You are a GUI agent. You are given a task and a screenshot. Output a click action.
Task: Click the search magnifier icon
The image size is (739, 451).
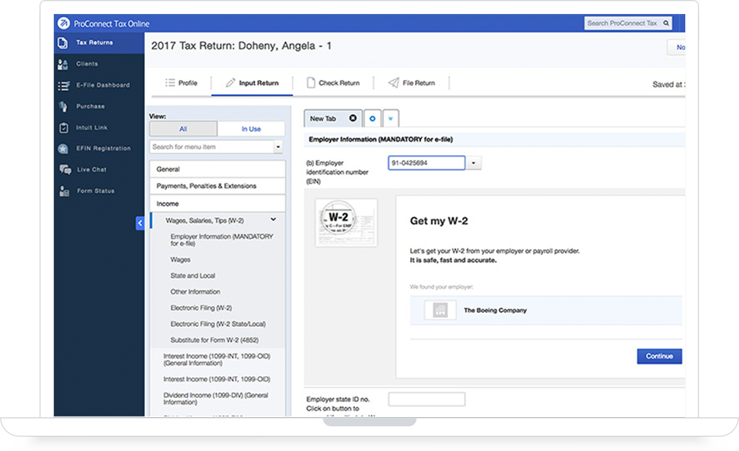666,23
